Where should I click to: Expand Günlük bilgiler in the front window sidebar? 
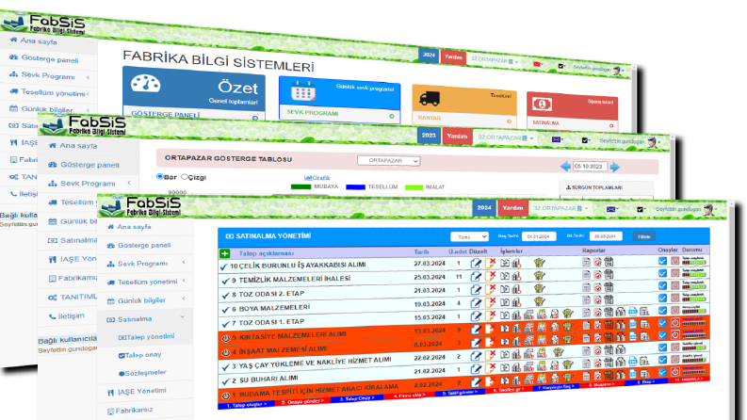pyautogui.click(x=145, y=300)
